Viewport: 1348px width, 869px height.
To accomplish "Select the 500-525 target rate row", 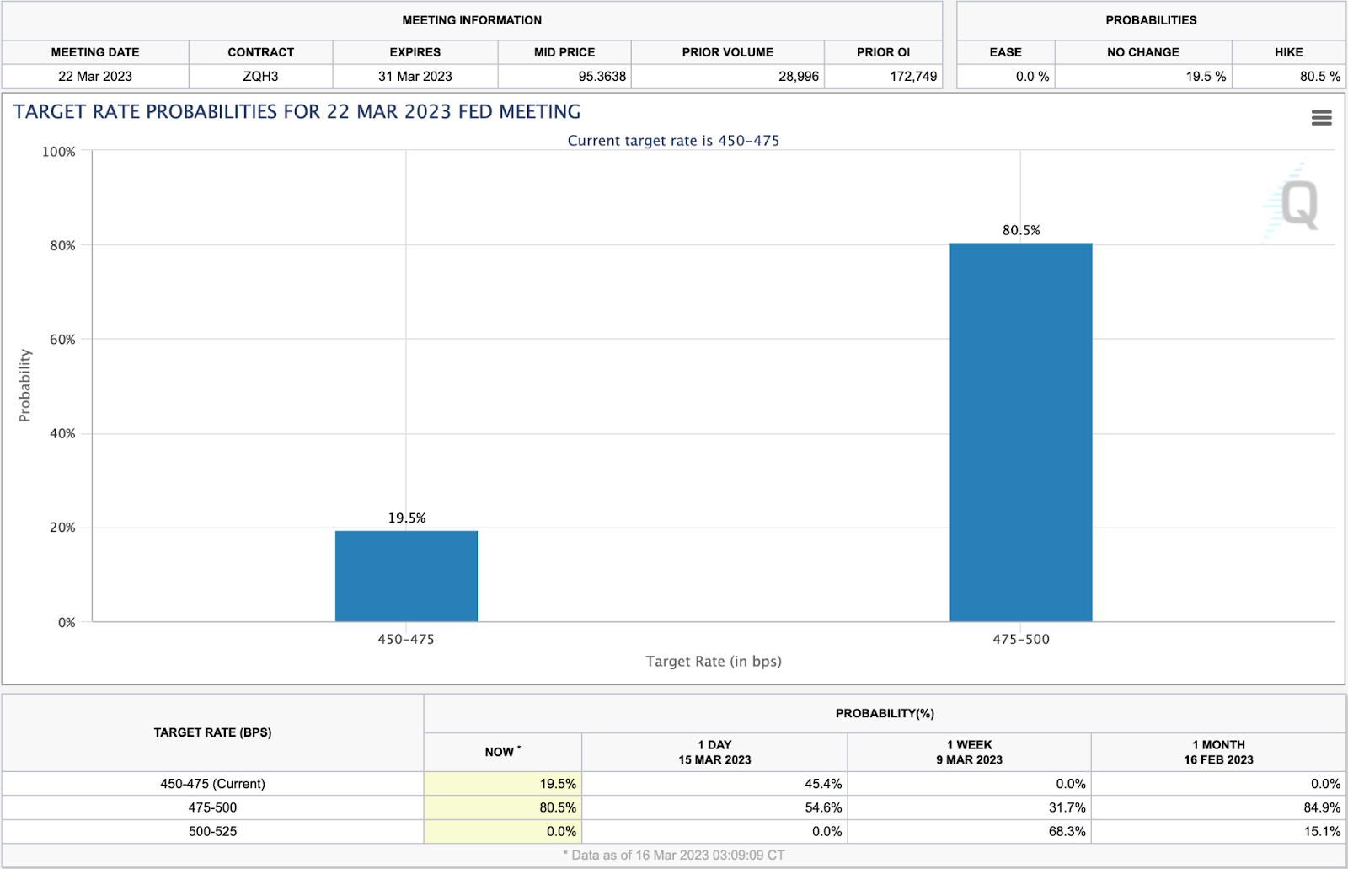I will click(212, 831).
